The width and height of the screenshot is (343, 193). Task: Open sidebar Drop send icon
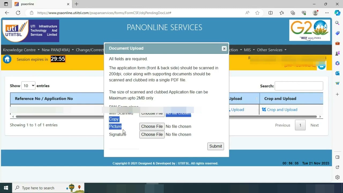coord(337,83)
